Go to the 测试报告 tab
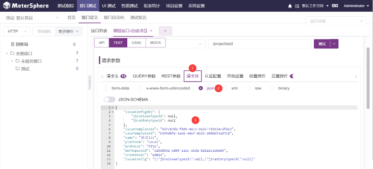This screenshot has width=373, height=169. tap(138, 18)
